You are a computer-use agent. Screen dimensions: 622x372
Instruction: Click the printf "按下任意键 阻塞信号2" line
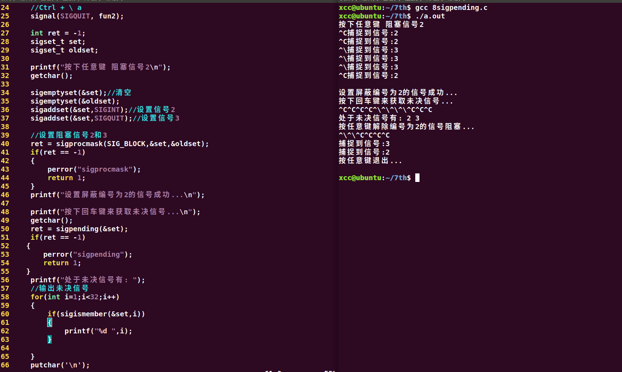(x=100, y=67)
